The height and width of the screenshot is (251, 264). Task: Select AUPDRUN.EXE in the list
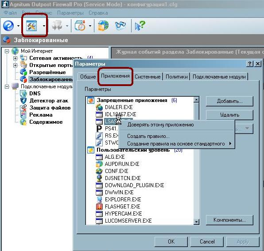122,164
